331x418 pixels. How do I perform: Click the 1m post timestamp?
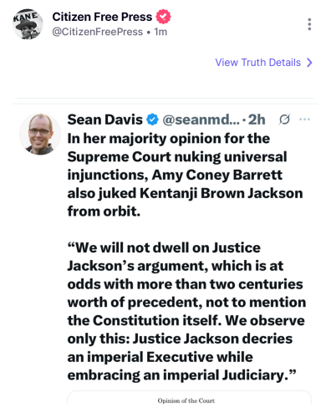click(x=160, y=32)
